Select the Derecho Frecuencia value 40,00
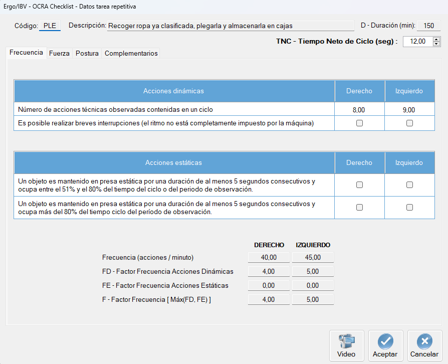448x364 pixels. pos(269,257)
